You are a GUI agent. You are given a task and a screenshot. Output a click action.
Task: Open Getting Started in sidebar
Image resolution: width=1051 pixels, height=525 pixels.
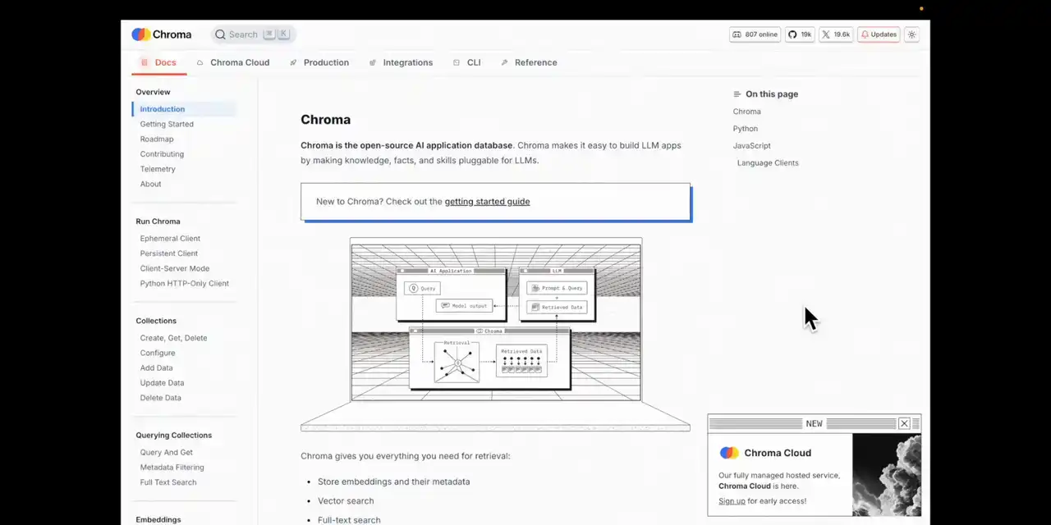(x=167, y=124)
